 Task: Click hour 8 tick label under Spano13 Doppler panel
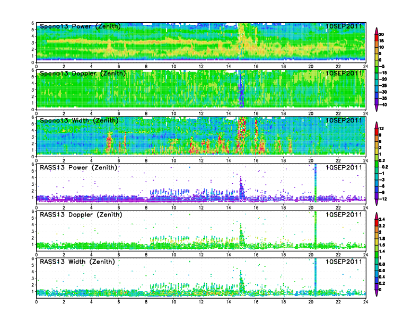tap(146, 114)
